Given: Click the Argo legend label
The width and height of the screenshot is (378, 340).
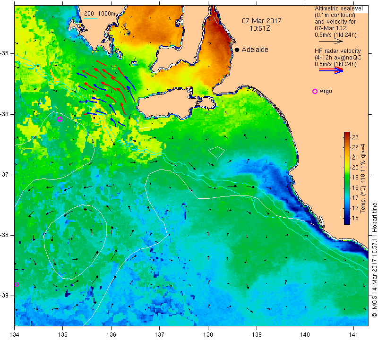Looking at the screenshot, I should pyautogui.click(x=326, y=91).
